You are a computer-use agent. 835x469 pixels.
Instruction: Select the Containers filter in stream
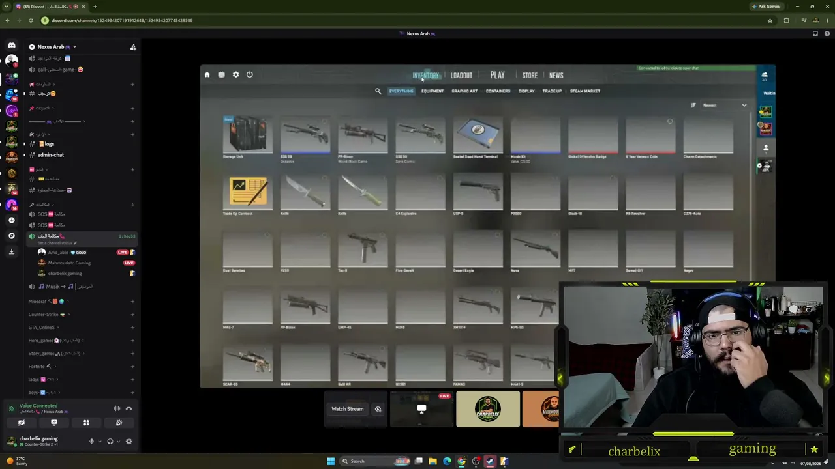(x=498, y=91)
